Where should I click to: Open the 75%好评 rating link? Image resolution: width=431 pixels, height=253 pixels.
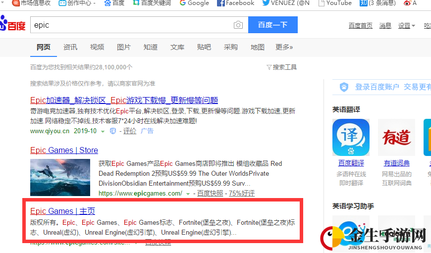pos(242,194)
